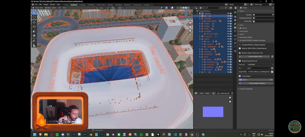Open the viewport Add menu
Image resolution: width=305 pixels, height=137 pixels.
tap(59, 8)
